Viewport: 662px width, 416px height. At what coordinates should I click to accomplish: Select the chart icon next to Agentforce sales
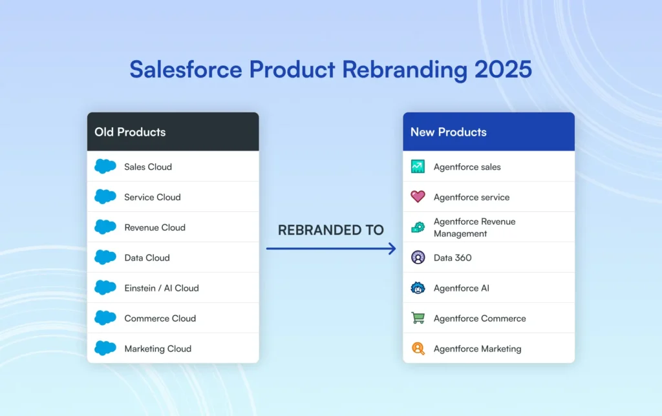[x=417, y=167]
